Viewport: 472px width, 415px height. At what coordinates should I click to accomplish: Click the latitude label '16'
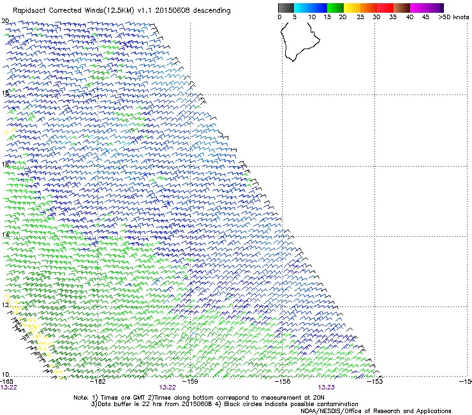pos(5,164)
